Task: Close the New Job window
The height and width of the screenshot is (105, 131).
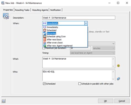Action: [x=127, y=3]
